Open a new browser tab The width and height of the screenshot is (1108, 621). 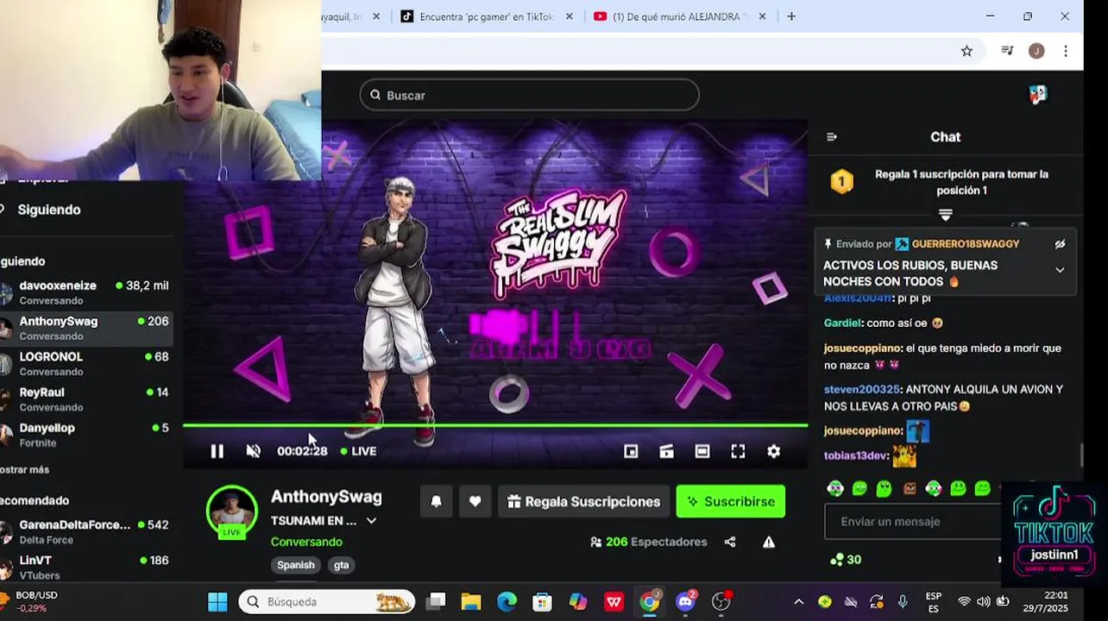coord(791,16)
